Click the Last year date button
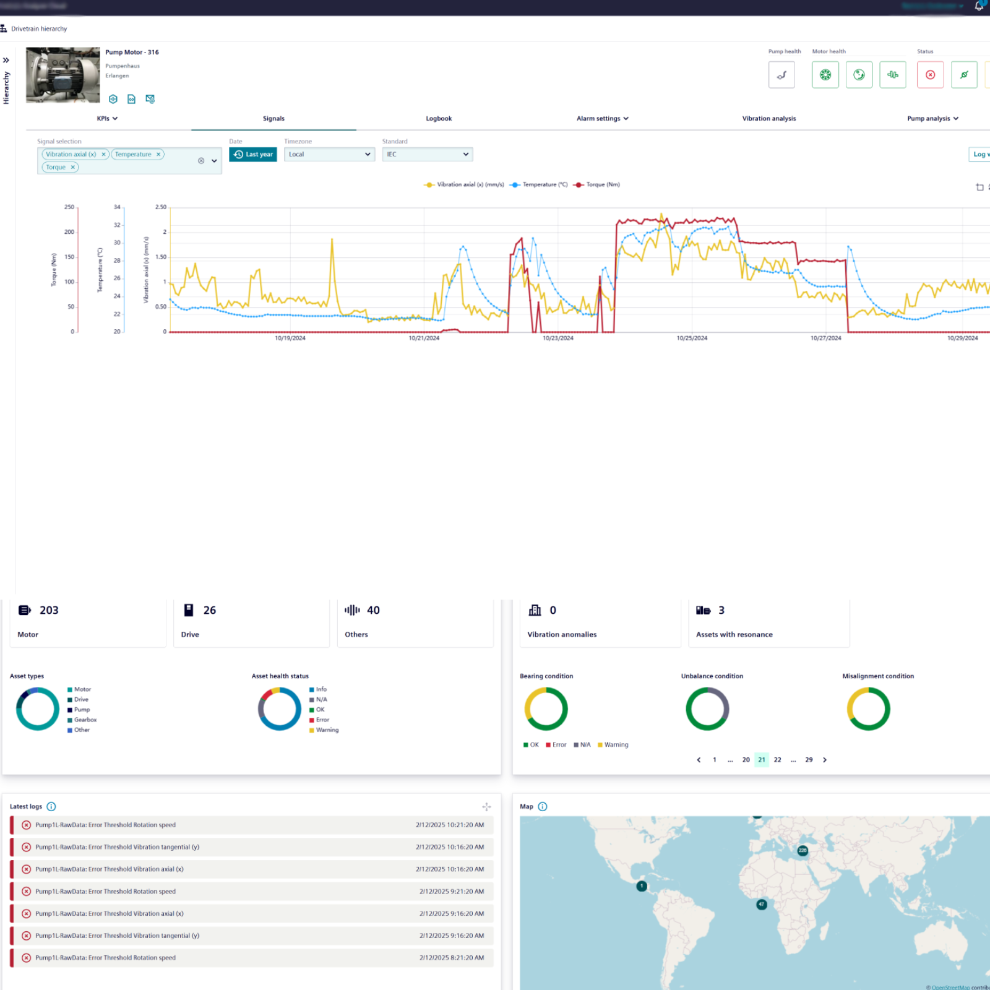The height and width of the screenshot is (990, 990). coord(253,154)
